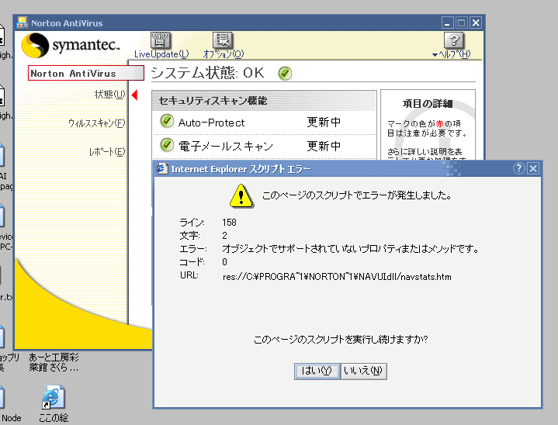Screen dimensions: 558x425
Task: Click the script error dialog help button
Action: click(519, 168)
